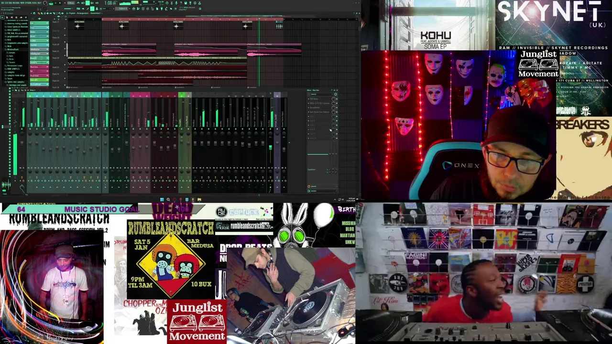Select the playlist Select tool icon
Image resolution: width=612 pixels, height=344 pixels.
coord(56,13)
